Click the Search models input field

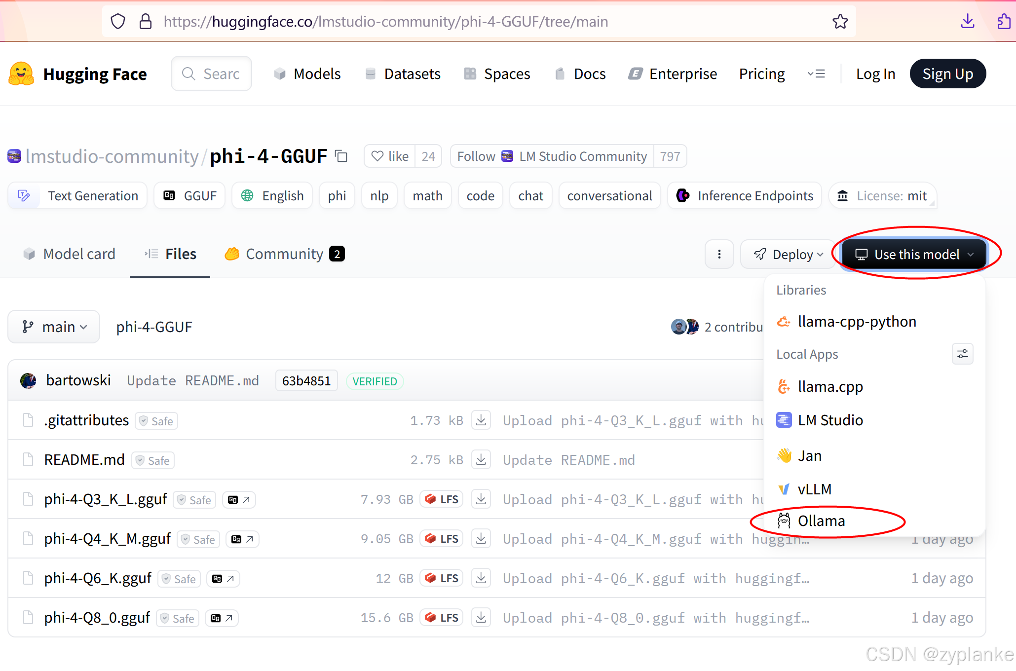click(211, 74)
